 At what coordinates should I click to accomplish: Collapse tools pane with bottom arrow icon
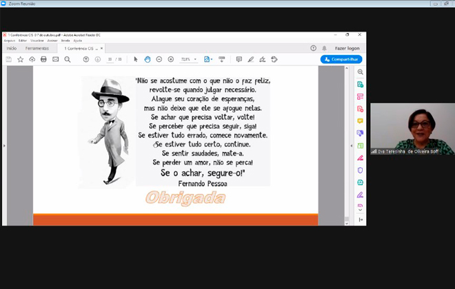tap(361, 220)
